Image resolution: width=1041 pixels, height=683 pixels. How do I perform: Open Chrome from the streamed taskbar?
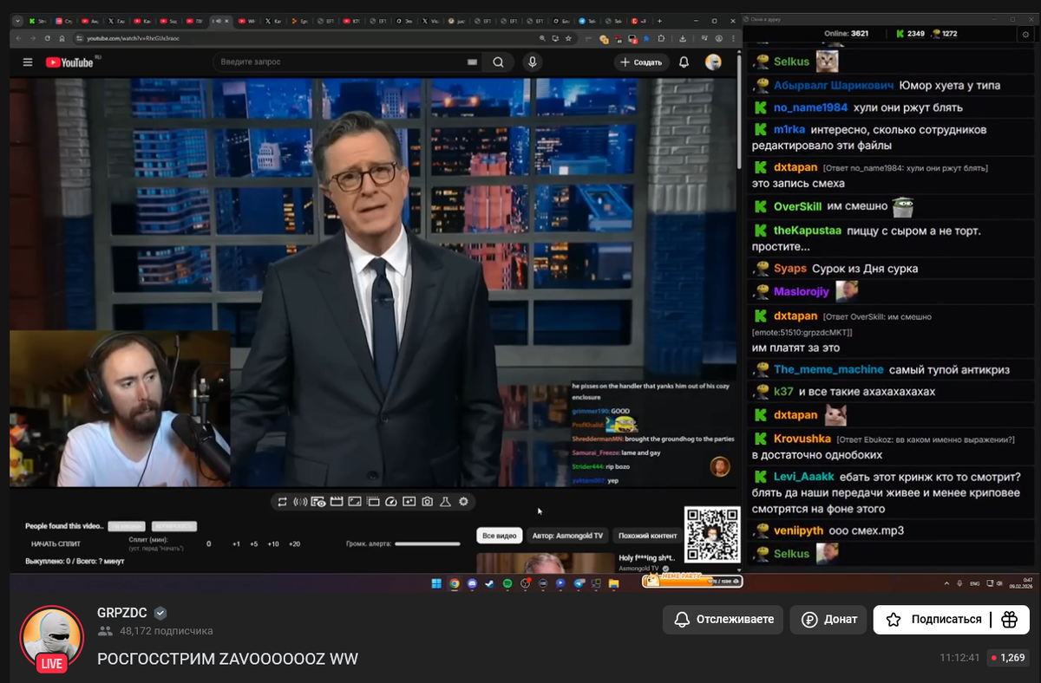point(455,583)
